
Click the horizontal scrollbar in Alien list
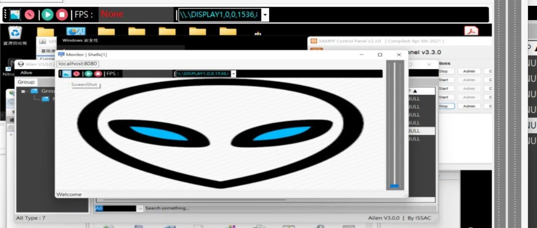click(x=194, y=200)
